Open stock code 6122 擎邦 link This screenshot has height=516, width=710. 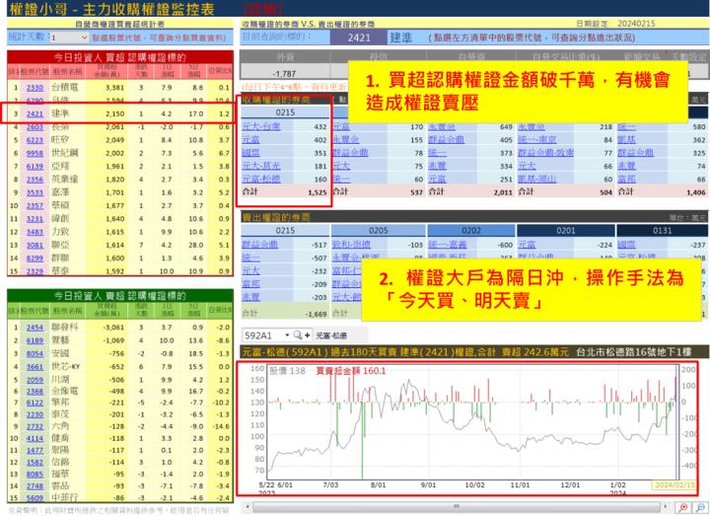click(35, 403)
